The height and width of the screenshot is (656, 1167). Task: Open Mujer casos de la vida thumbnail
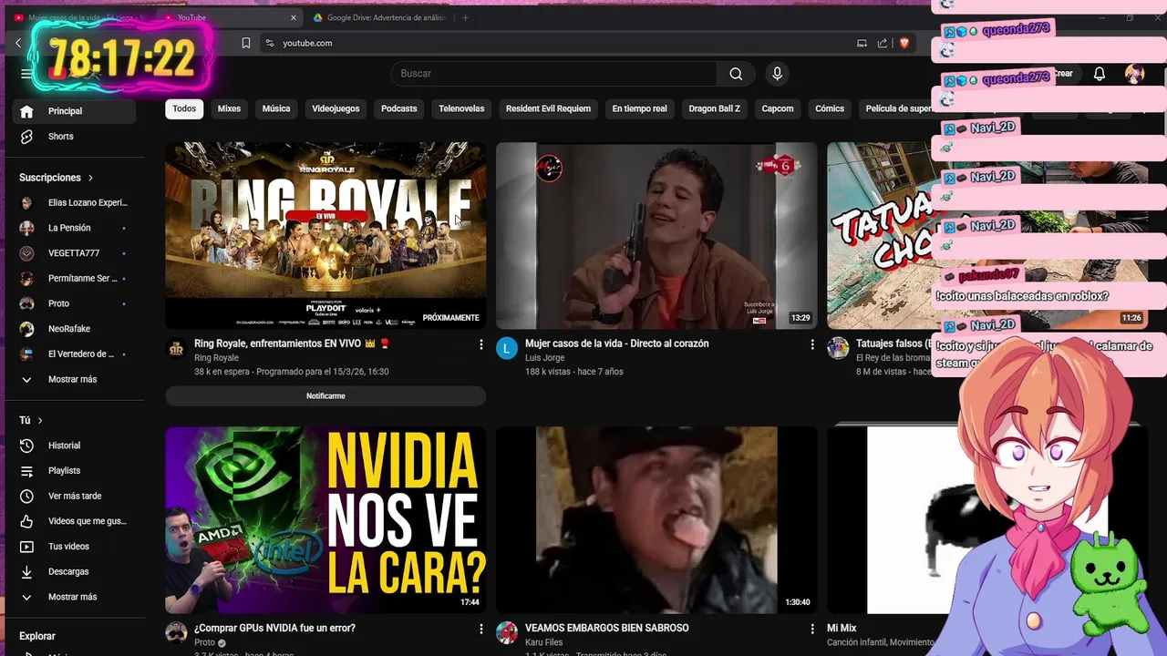click(656, 235)
